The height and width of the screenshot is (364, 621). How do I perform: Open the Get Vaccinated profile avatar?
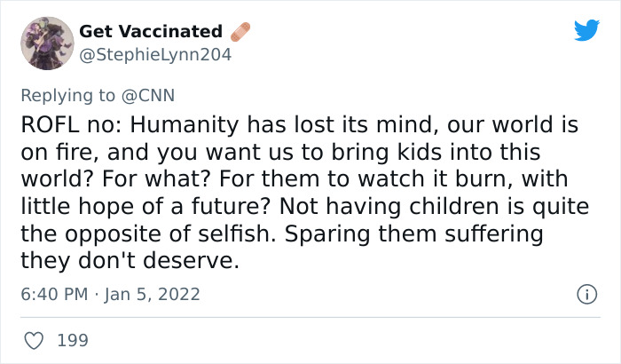click(47, 44)
